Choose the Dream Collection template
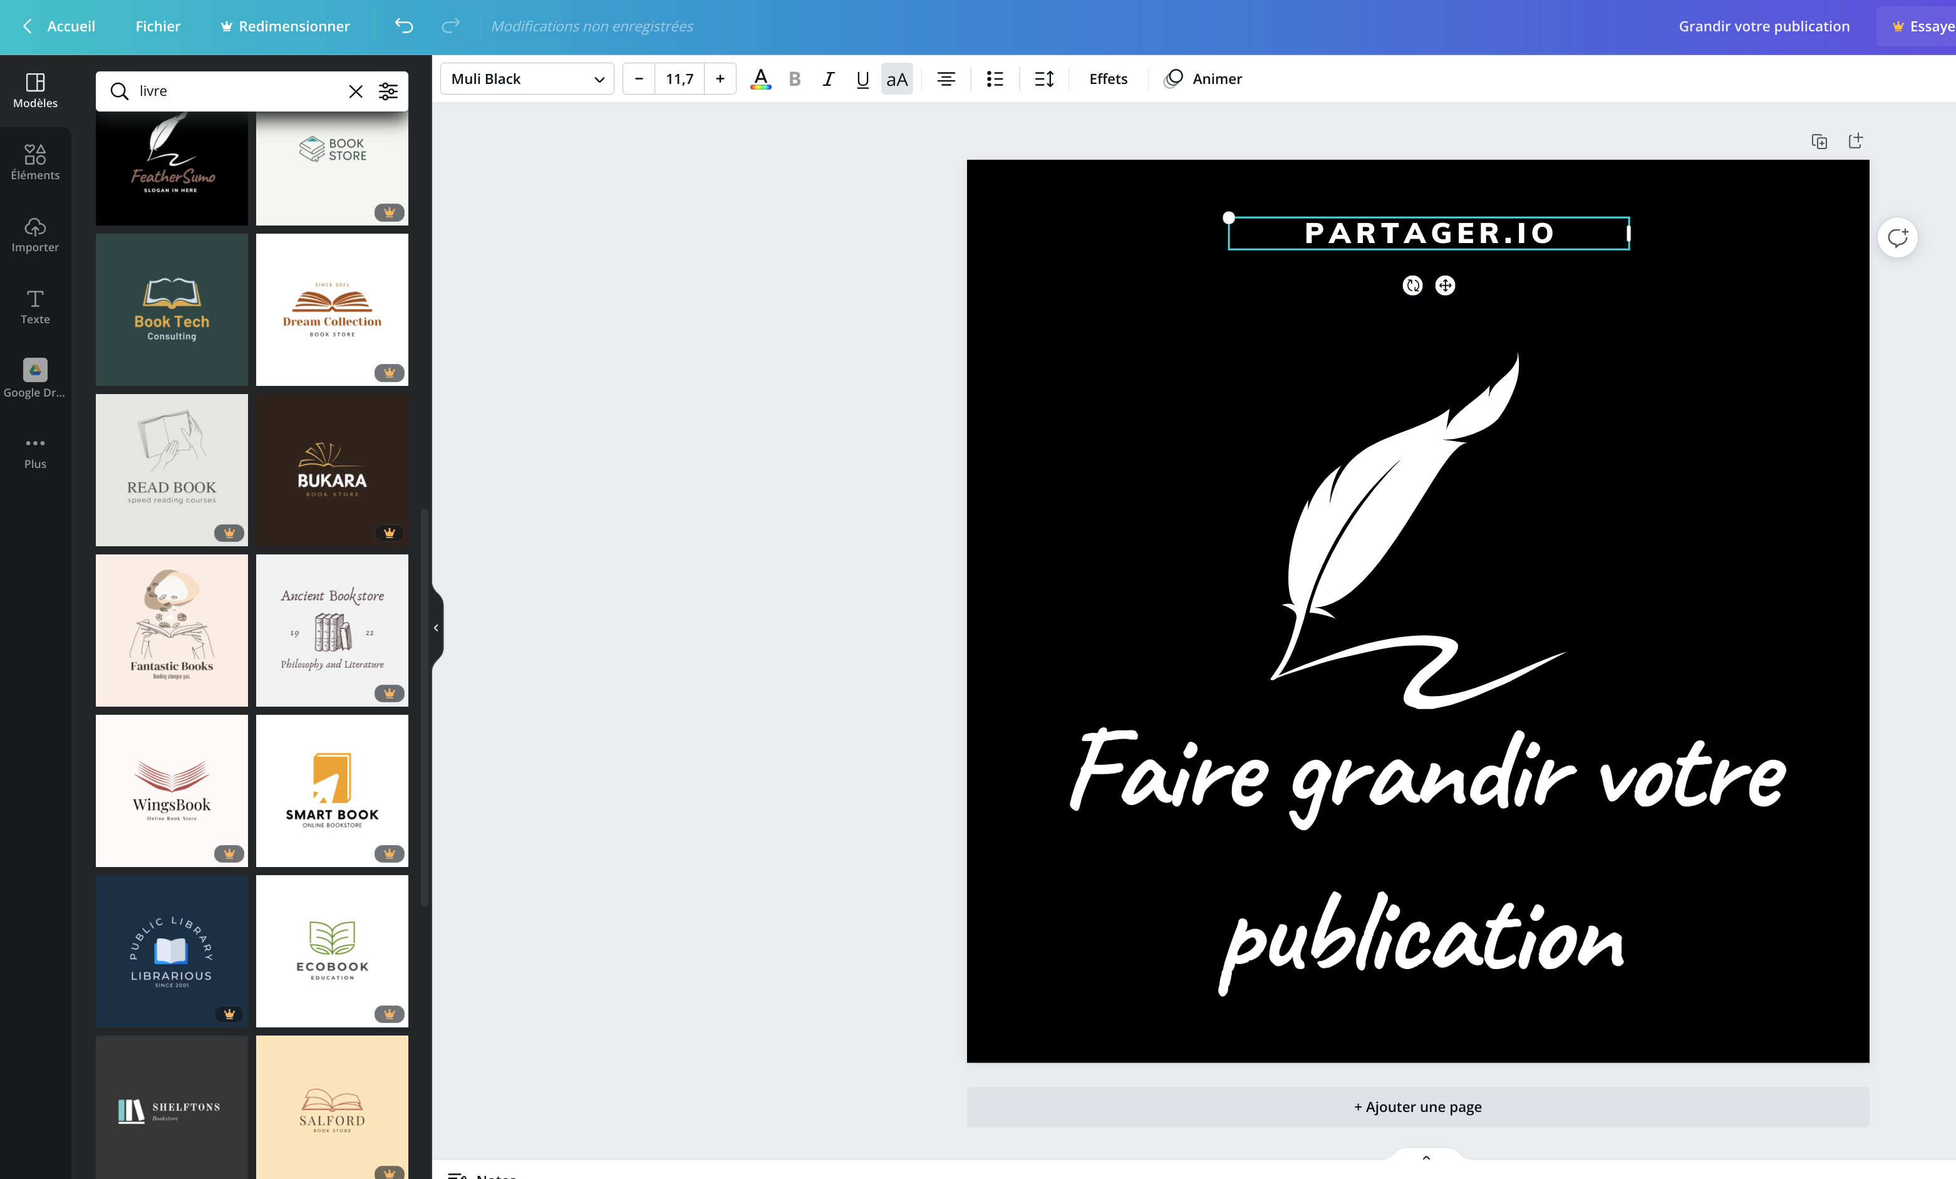The width and height of the screenshot is (1956, 1179). pyautogui.click(x=332, y=309)
